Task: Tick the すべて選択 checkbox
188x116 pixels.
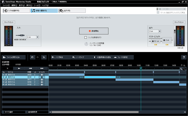Action: [3, 112]
